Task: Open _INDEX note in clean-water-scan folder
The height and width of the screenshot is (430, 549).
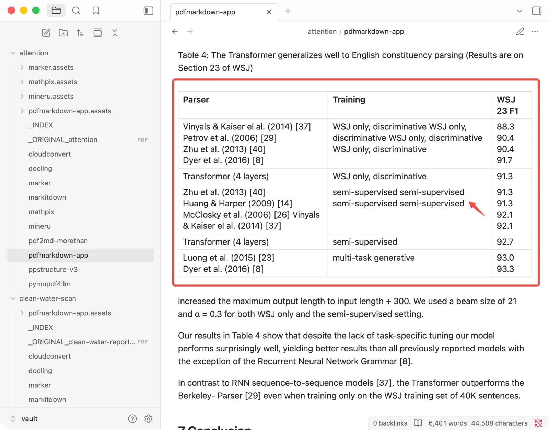Action: (x=80, y=327)
